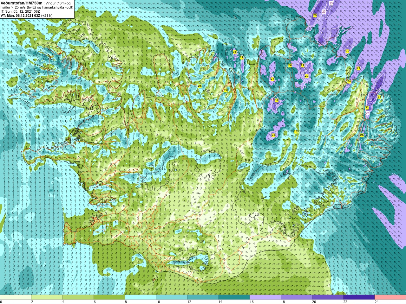The height and width of the screenshot is (304, 406).
Task: Pick the 12–14 m/s teal legend swatch
Action: click(x=203, y=297)
